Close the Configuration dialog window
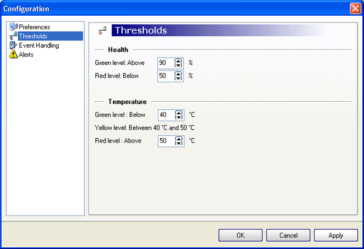 point(356,9)
